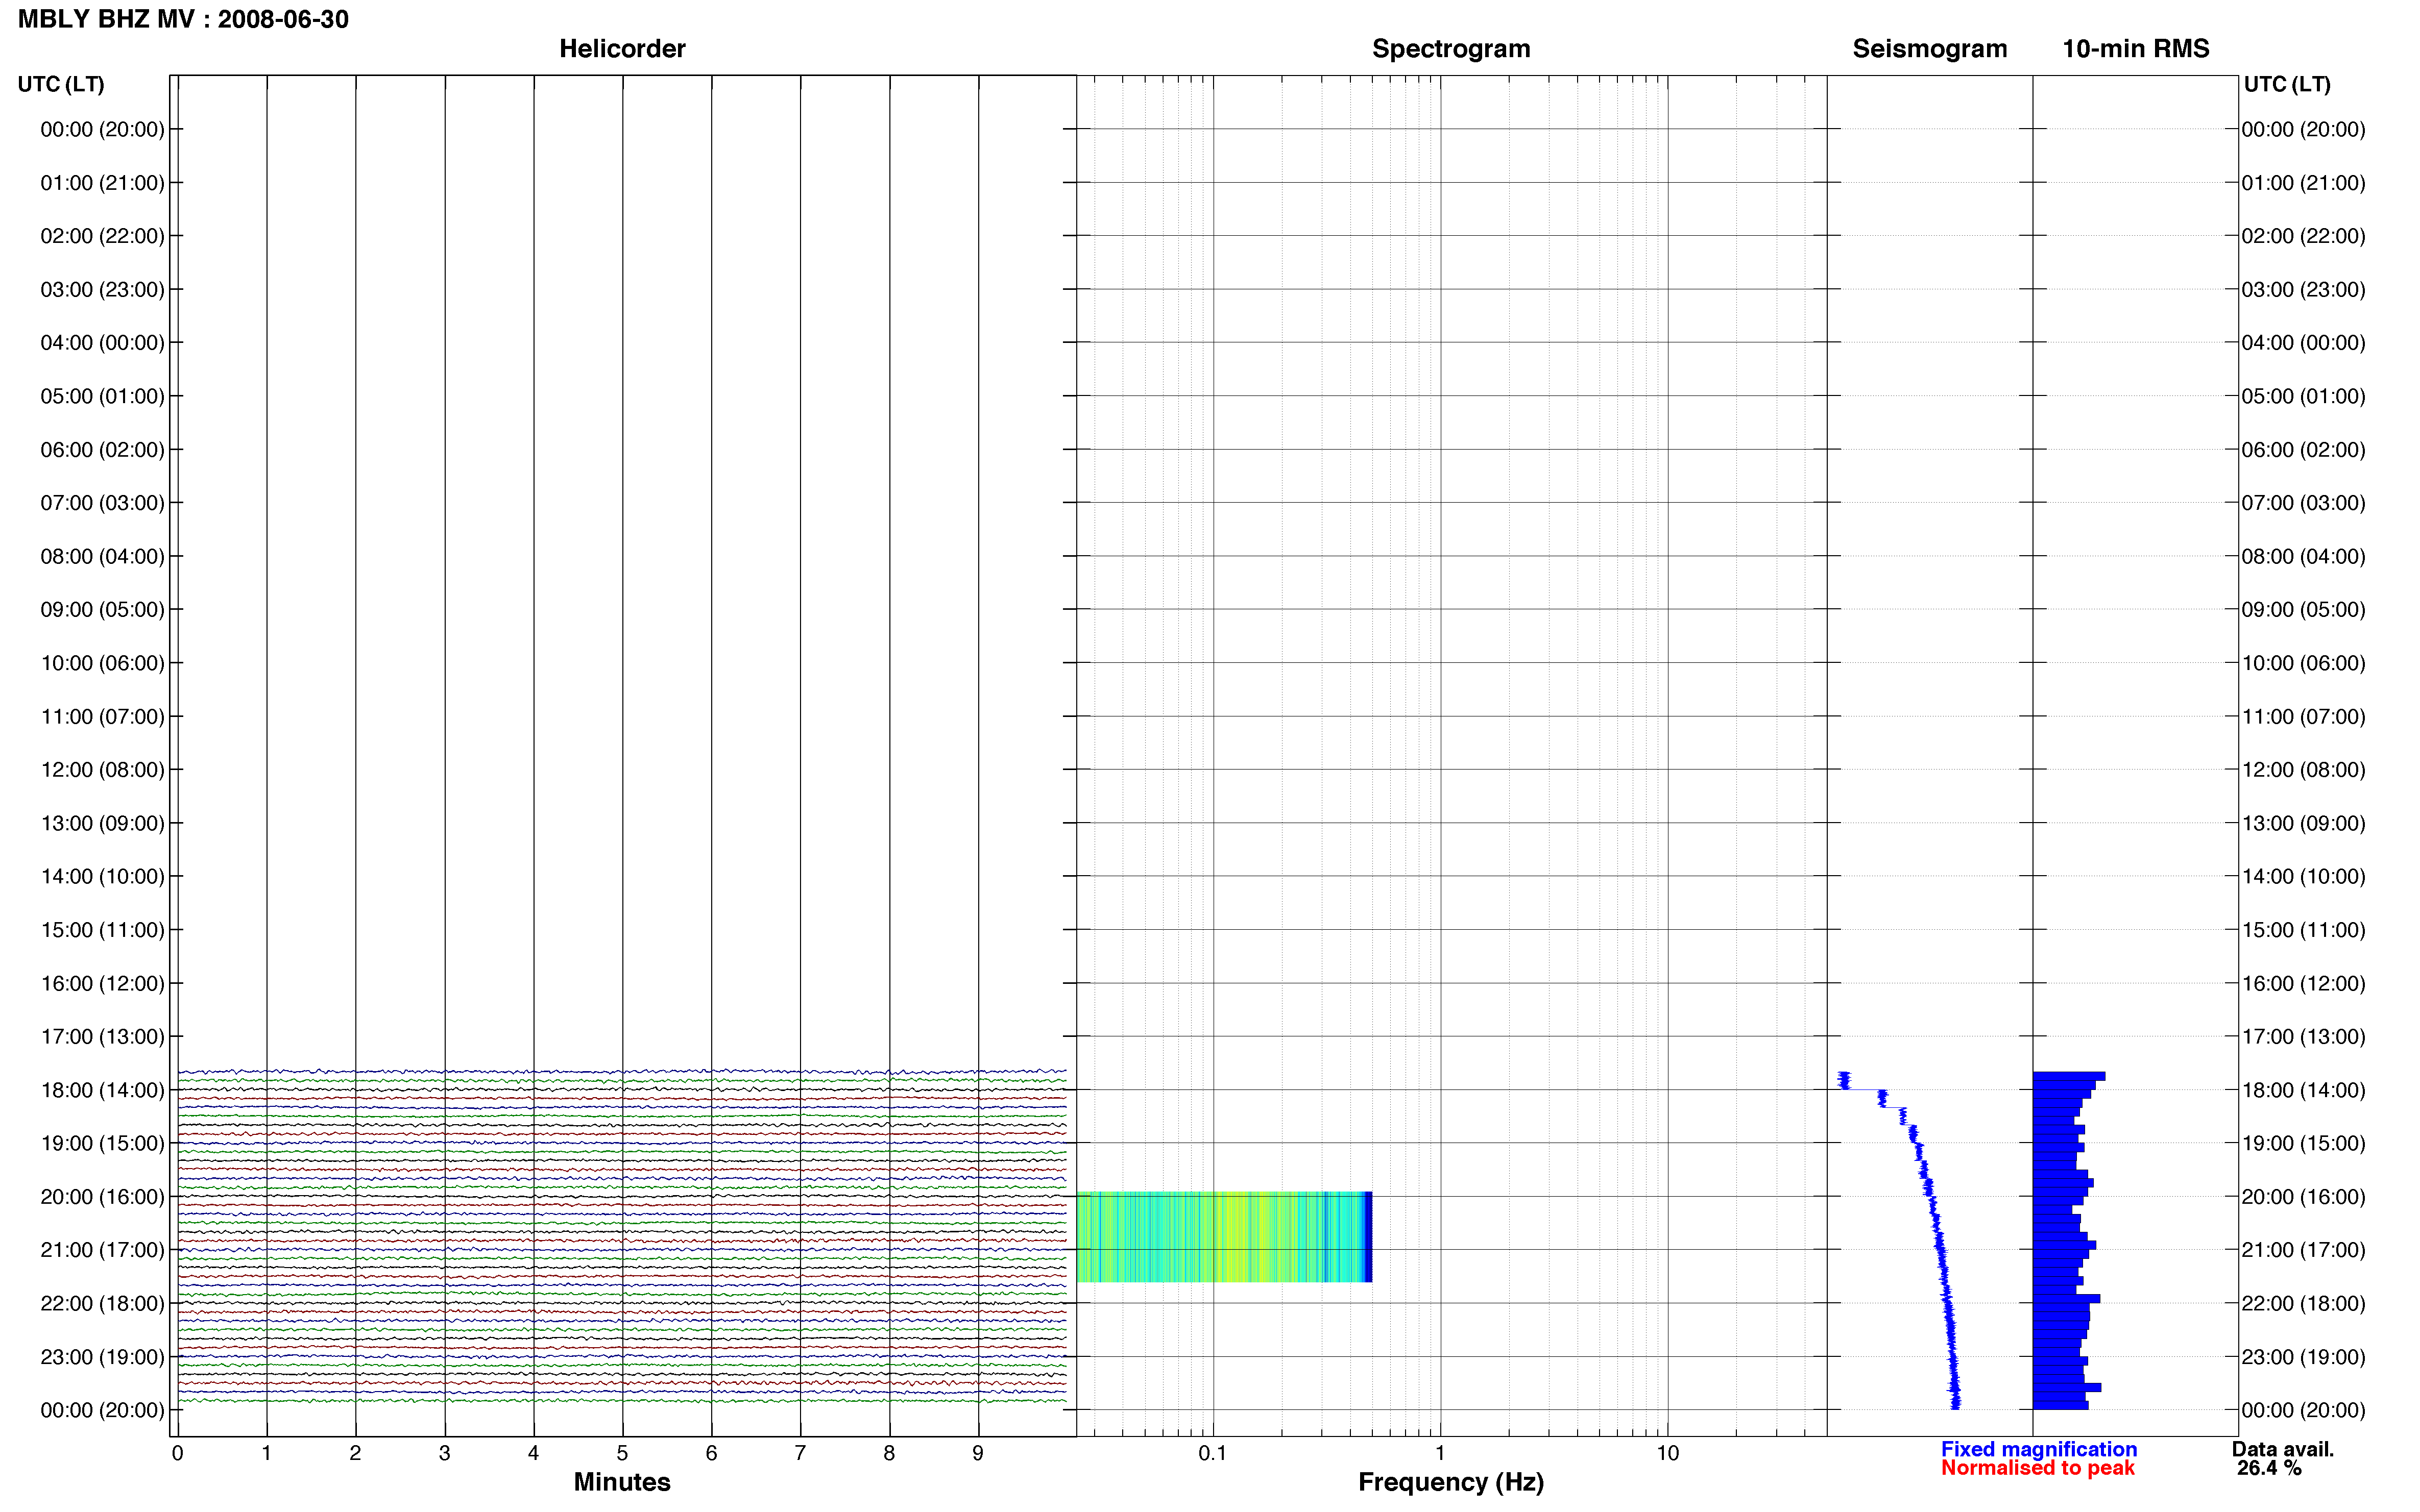Select the '10-min RMS' panel heading
This screenshot has height=1512, width=2420.
pyautogui.click(x=2136, y=49)
